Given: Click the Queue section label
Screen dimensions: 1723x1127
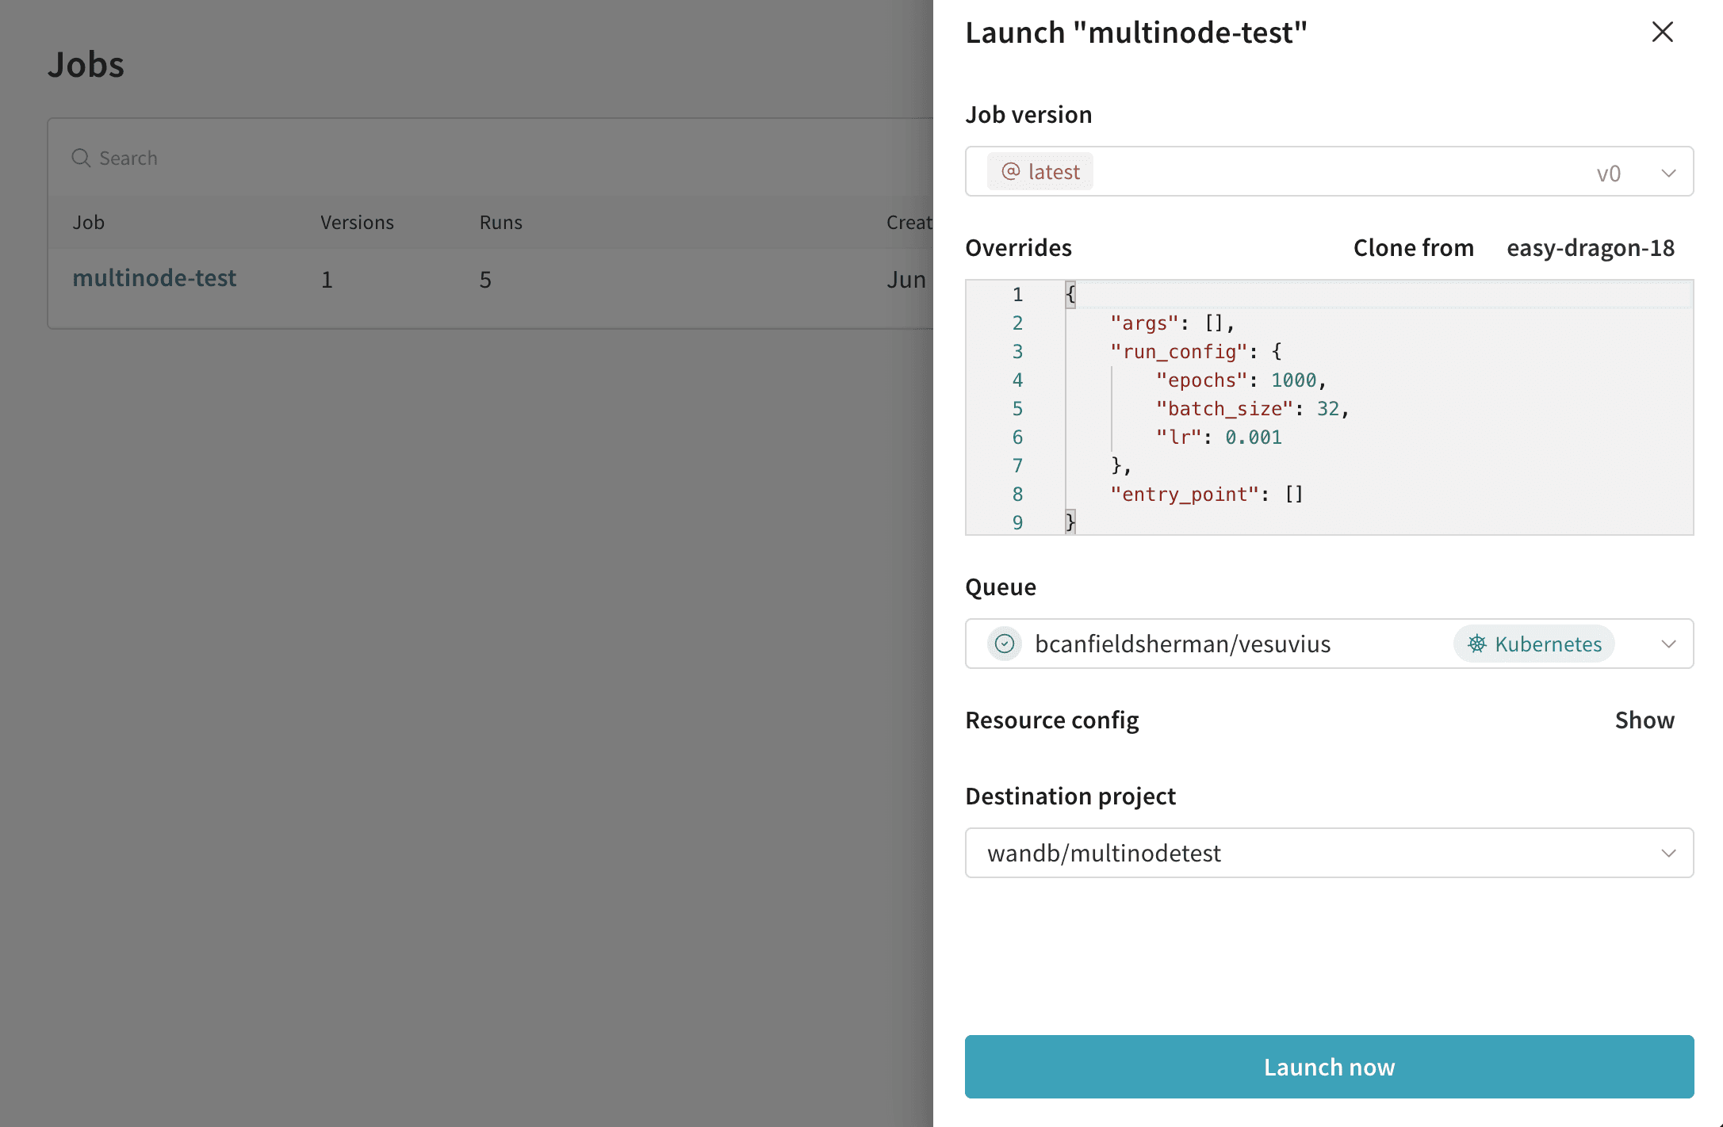Looking at the screenshot, I should click(1001, 586).
